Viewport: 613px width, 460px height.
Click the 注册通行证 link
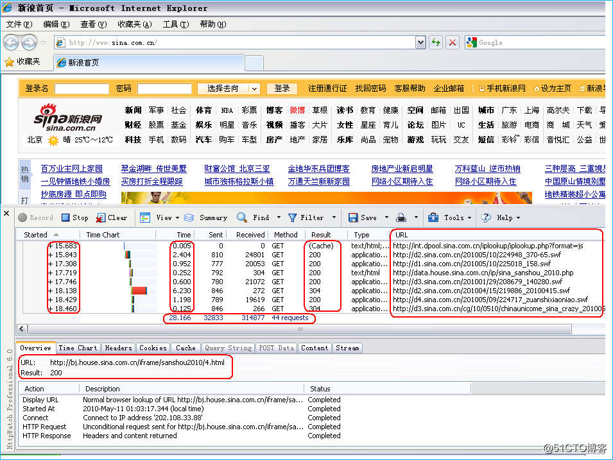tap(327, 89)
